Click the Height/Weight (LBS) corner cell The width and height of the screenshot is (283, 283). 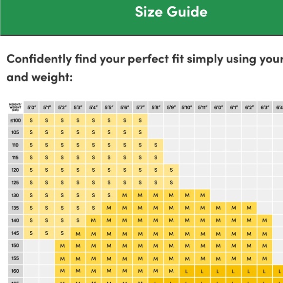(16, 107)
